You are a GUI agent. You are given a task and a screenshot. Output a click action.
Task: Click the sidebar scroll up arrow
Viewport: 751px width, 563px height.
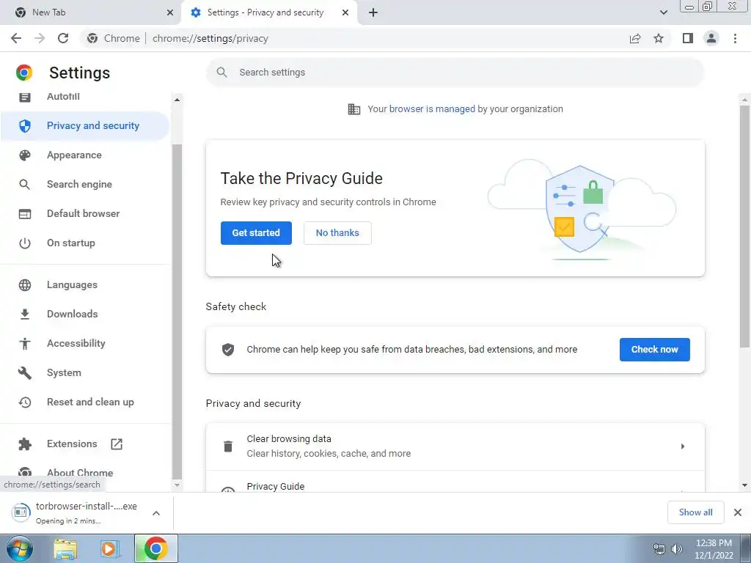[177, 100]
